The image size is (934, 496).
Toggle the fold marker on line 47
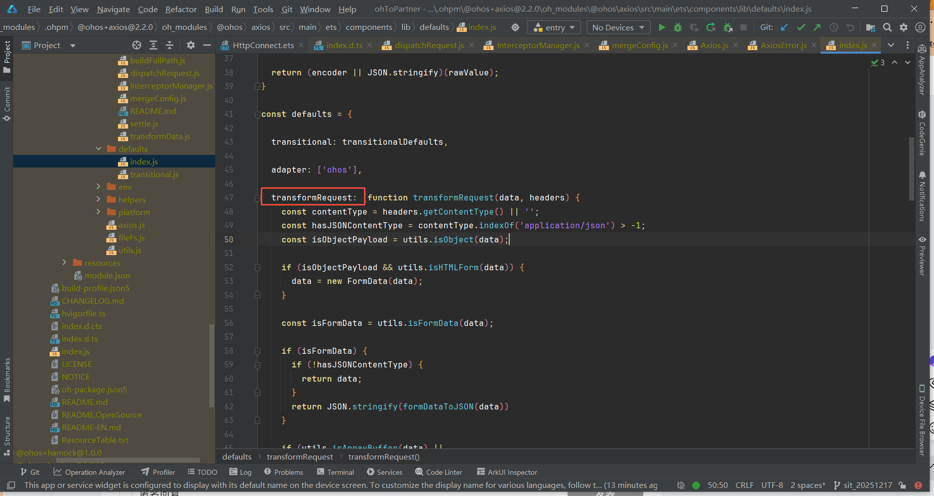tap(257, 198)
